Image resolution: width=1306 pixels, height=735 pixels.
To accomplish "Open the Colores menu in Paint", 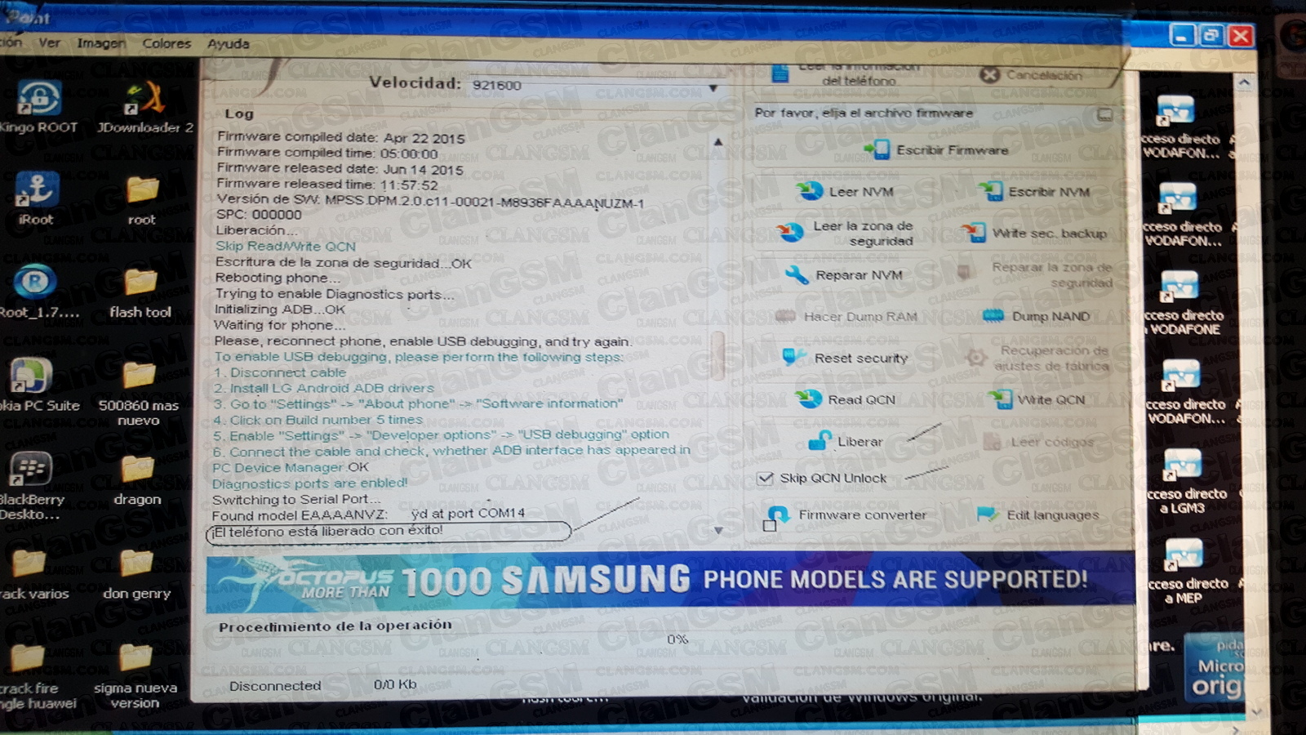I will (167, 43).
